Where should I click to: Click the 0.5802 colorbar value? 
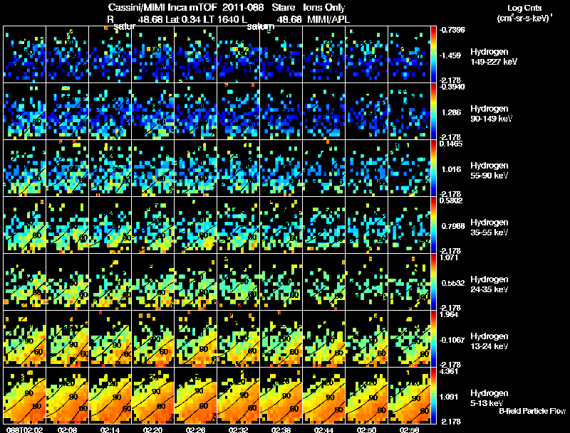[451, 201]
